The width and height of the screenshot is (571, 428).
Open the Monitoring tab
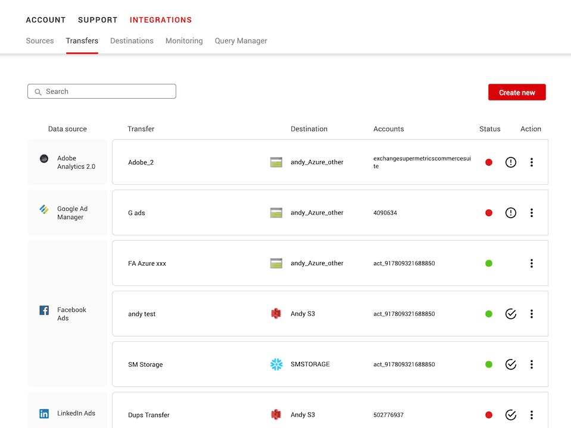(184, 41)
